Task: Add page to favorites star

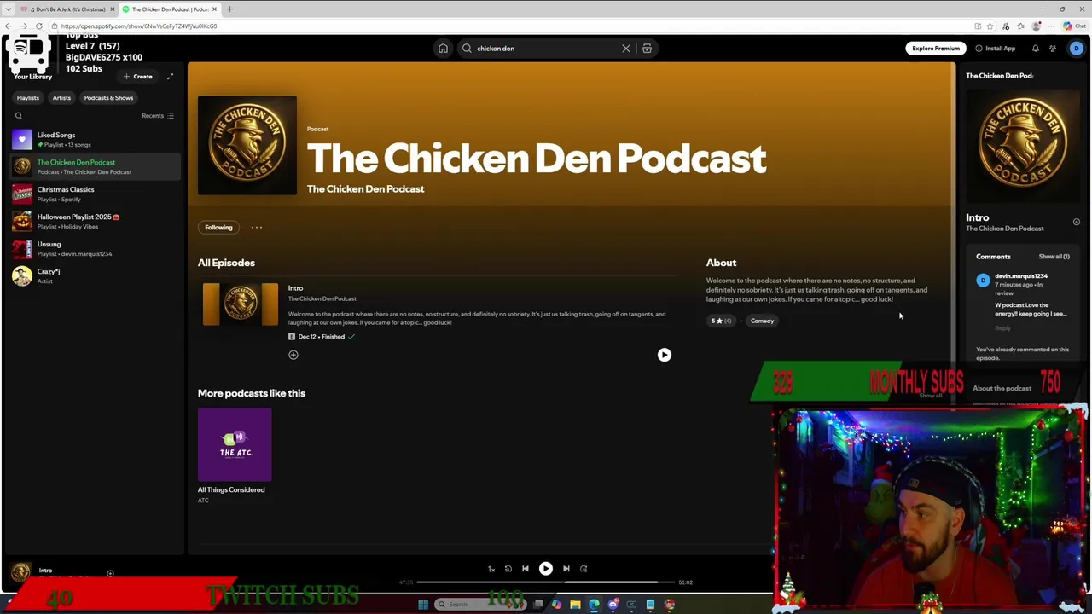Action: pyautogui.click(x=990, y=26)
